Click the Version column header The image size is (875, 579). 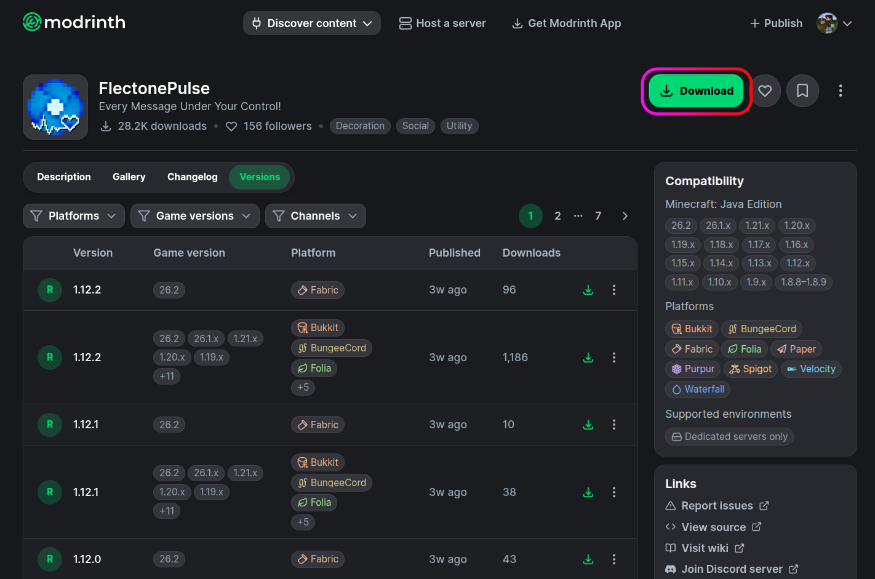(x=93, y=253)
